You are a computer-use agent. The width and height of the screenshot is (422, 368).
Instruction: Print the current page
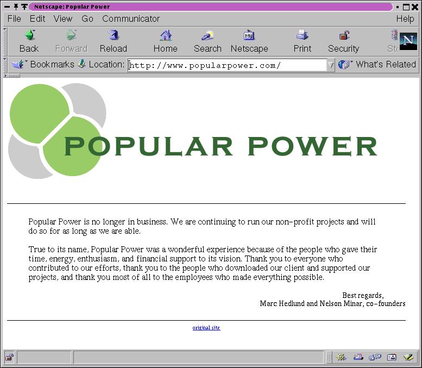(x=302, y=41)
